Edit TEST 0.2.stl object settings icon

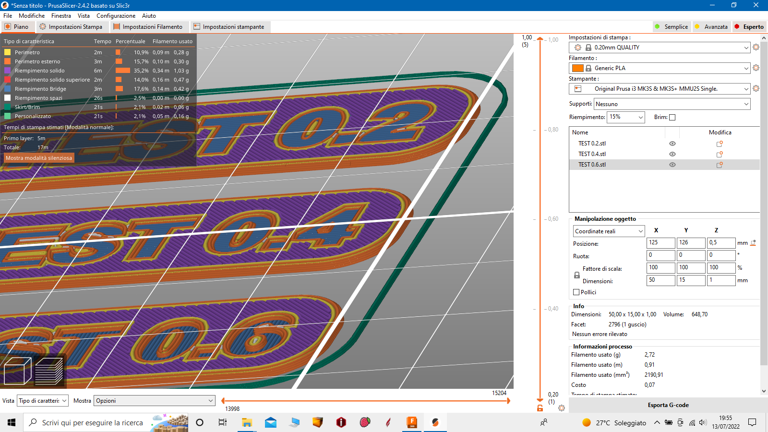(720, 144)
